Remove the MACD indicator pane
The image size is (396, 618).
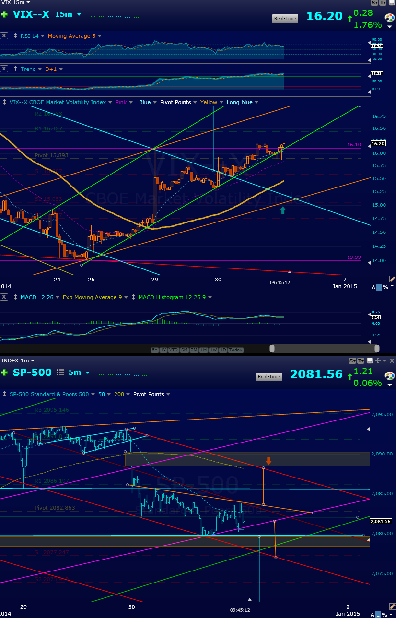[4, 297]
